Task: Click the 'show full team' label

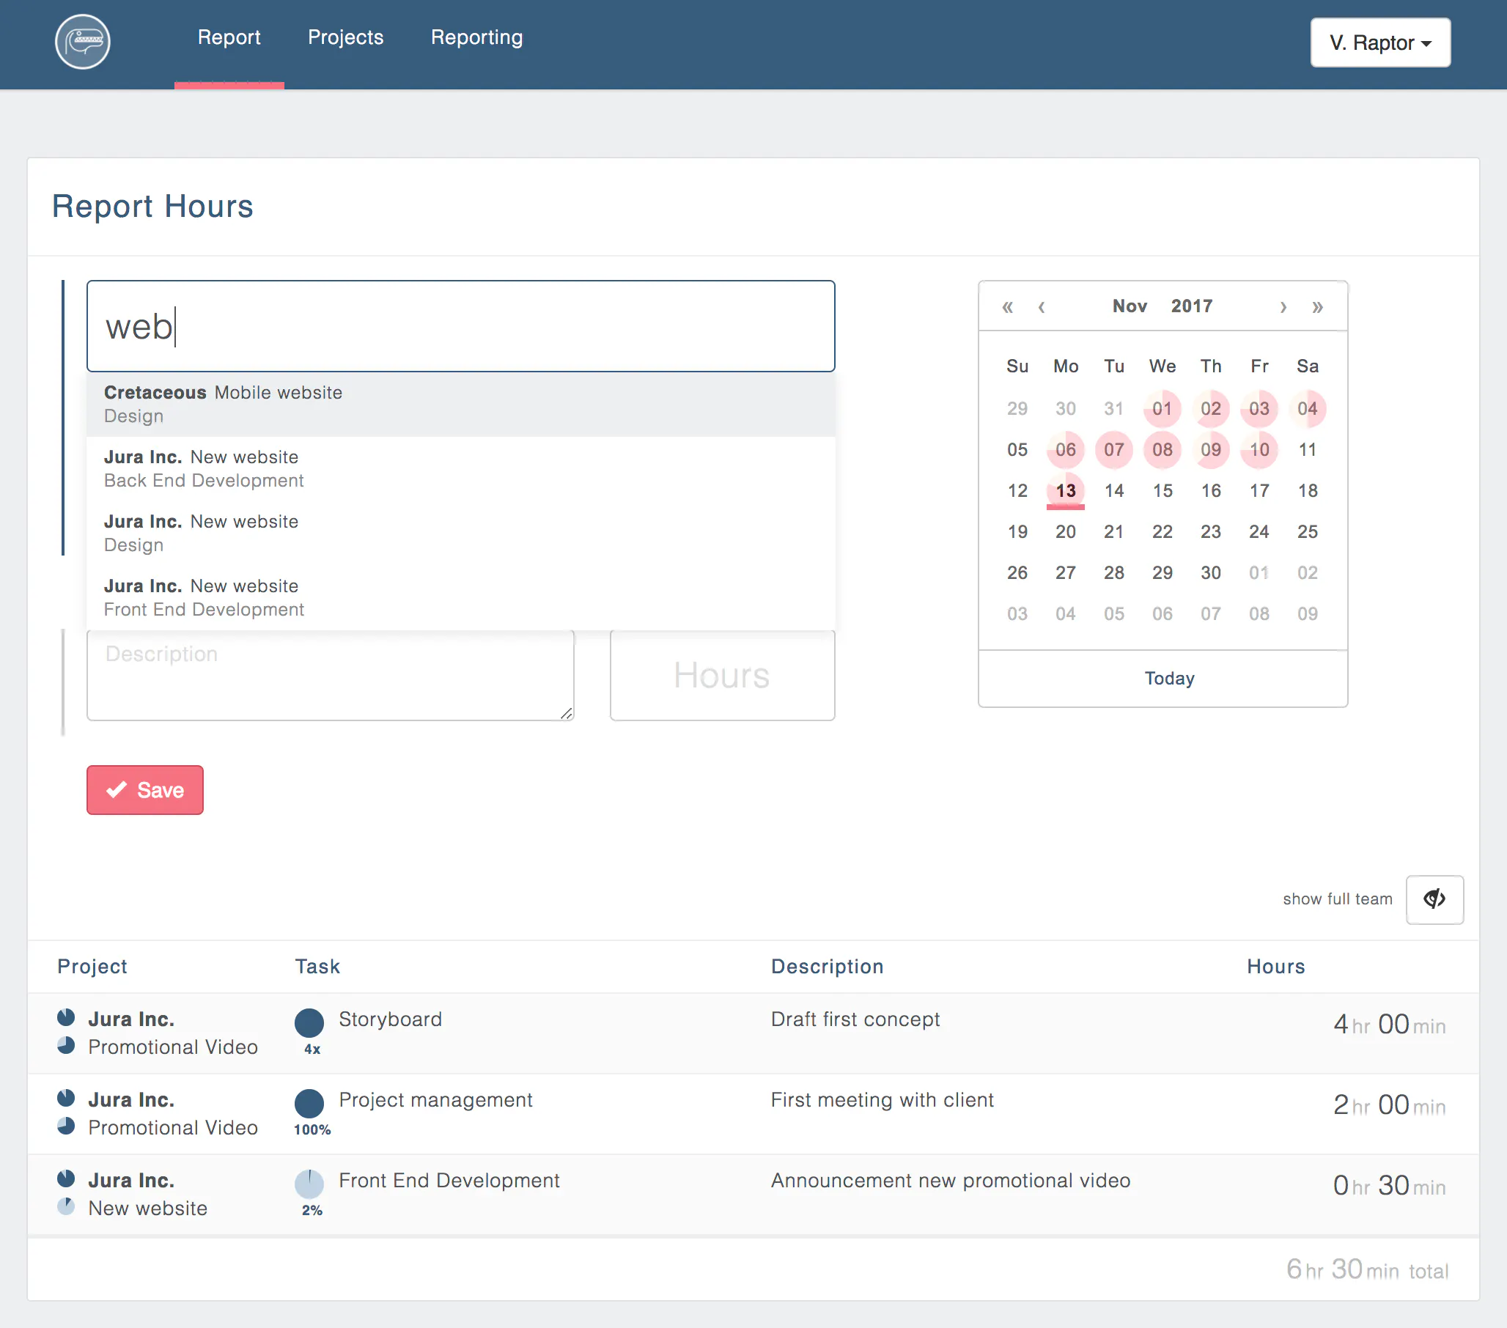Action: [1337, 899]
